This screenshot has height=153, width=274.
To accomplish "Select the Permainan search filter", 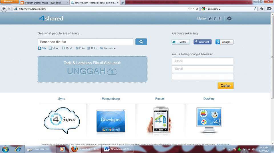I will (108, 48).
